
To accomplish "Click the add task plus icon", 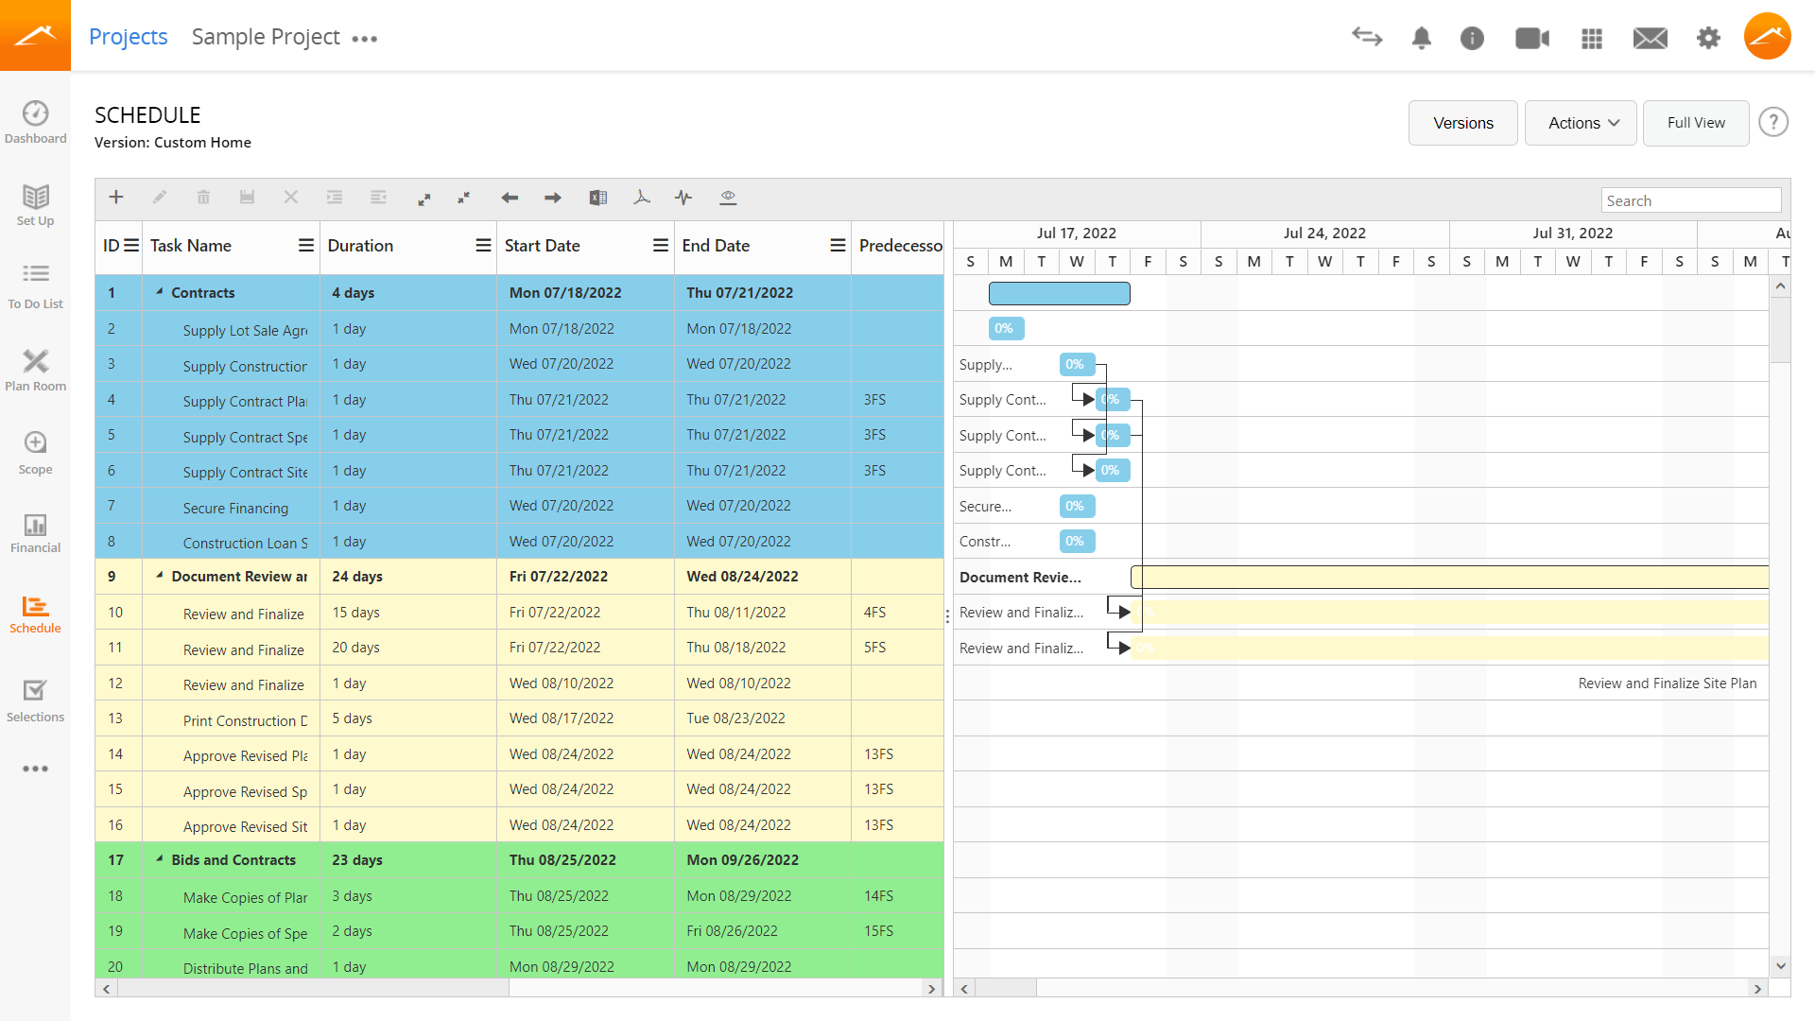I will pos(116,198).
